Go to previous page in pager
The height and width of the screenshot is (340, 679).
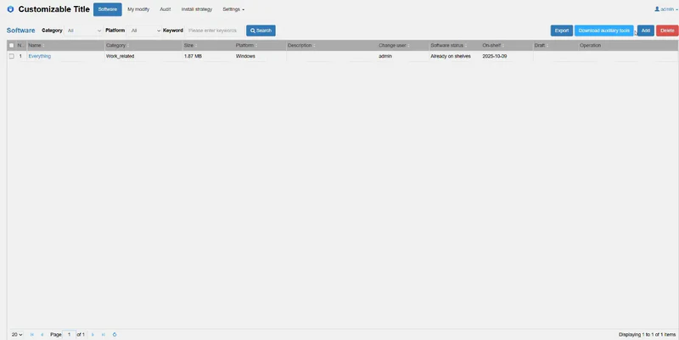click(x=42, y=334)
